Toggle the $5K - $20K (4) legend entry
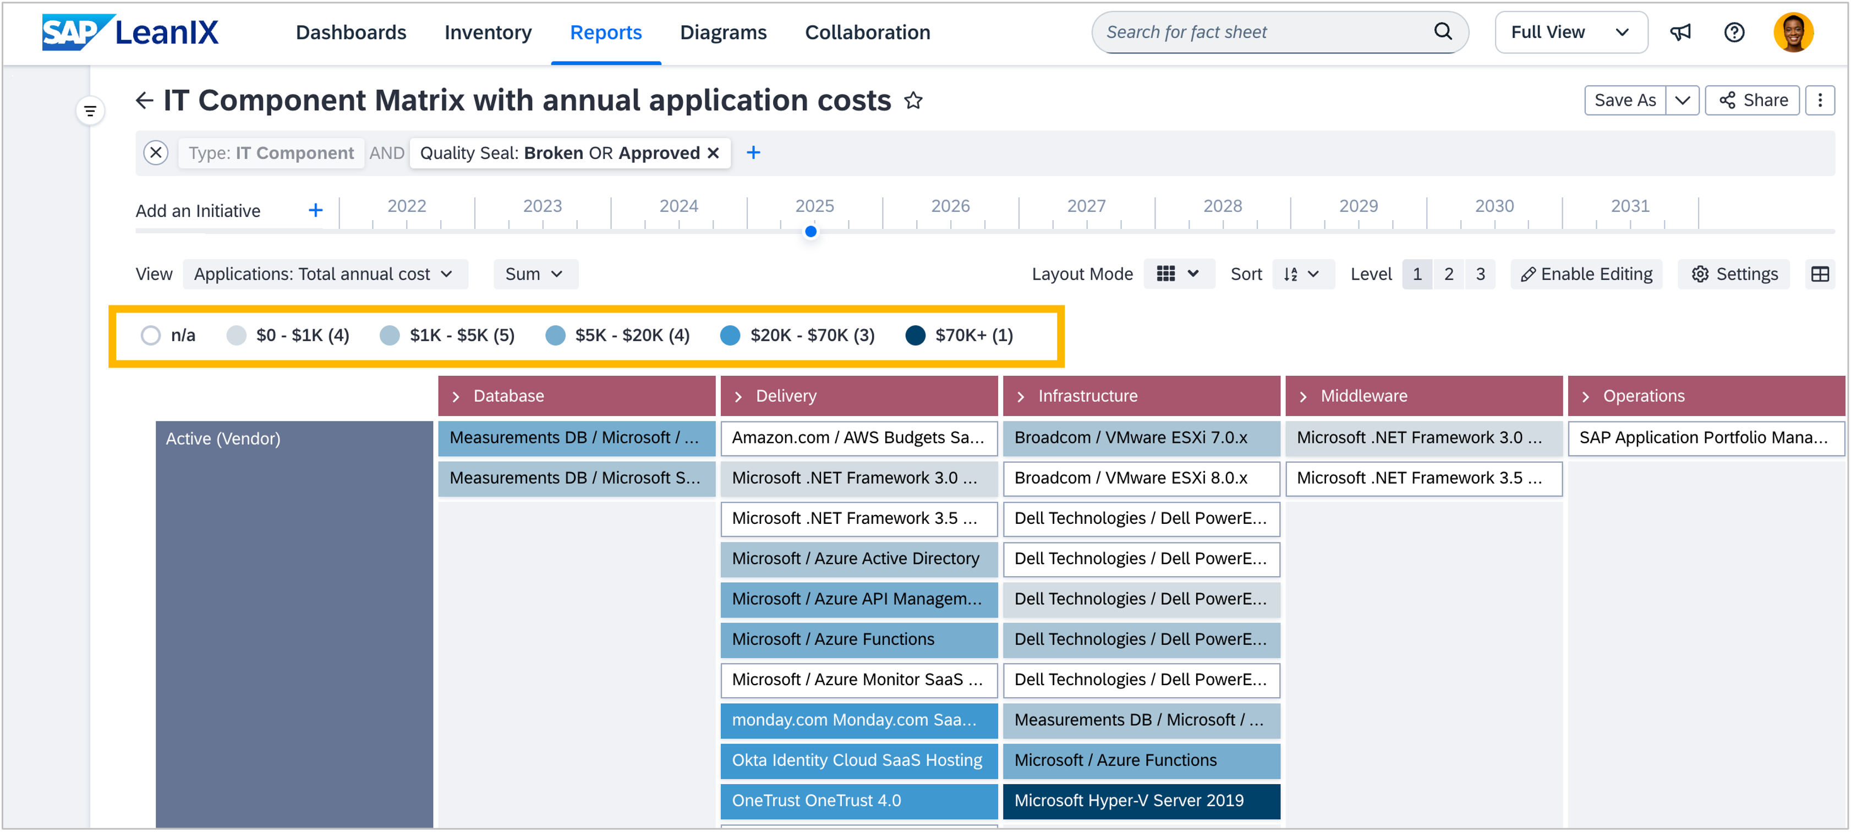 [617, 336]
